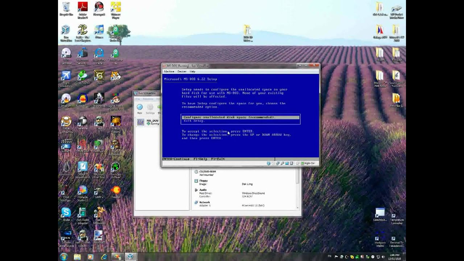464x261 pixels.
Task: Open Flight Simulator desktop icon
Action: pos(66,79)
